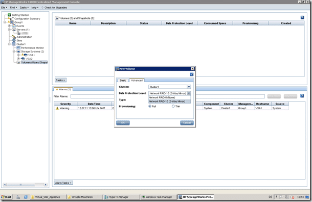Sort alarms by Severity column
This screenshot has height=202, width=312.
(x=65, y=104)
